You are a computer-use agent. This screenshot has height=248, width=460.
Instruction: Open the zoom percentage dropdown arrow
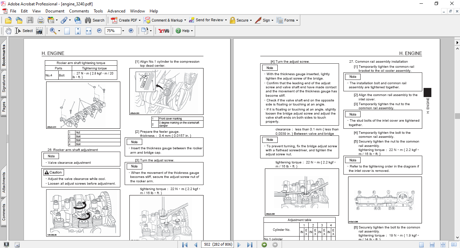tap(123, 31)
